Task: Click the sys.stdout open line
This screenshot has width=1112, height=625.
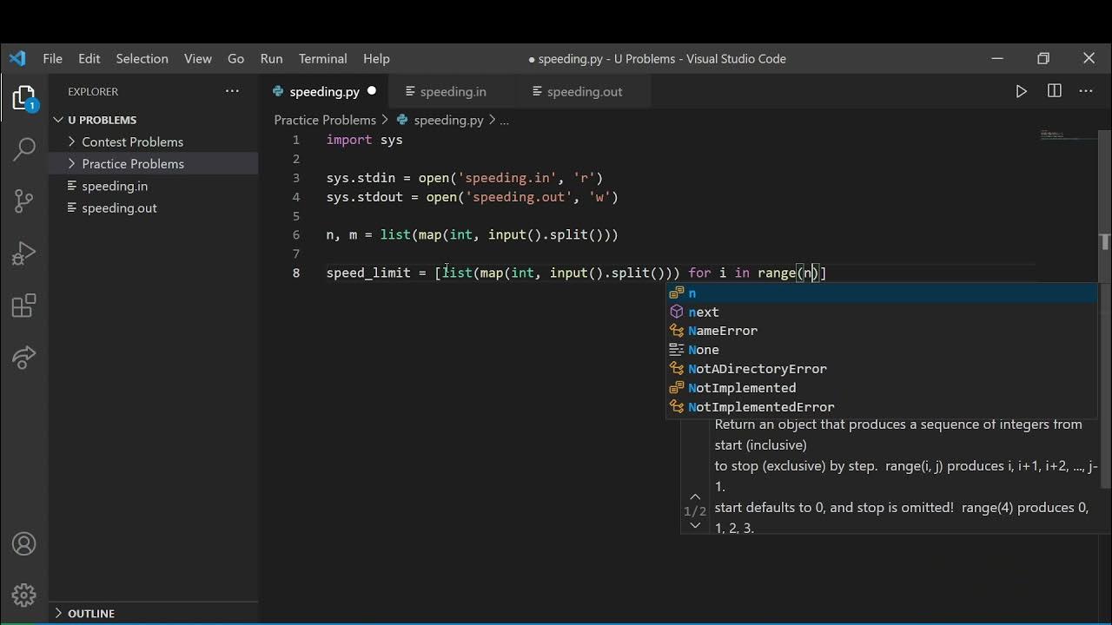Action: click(x=473, y=197)
